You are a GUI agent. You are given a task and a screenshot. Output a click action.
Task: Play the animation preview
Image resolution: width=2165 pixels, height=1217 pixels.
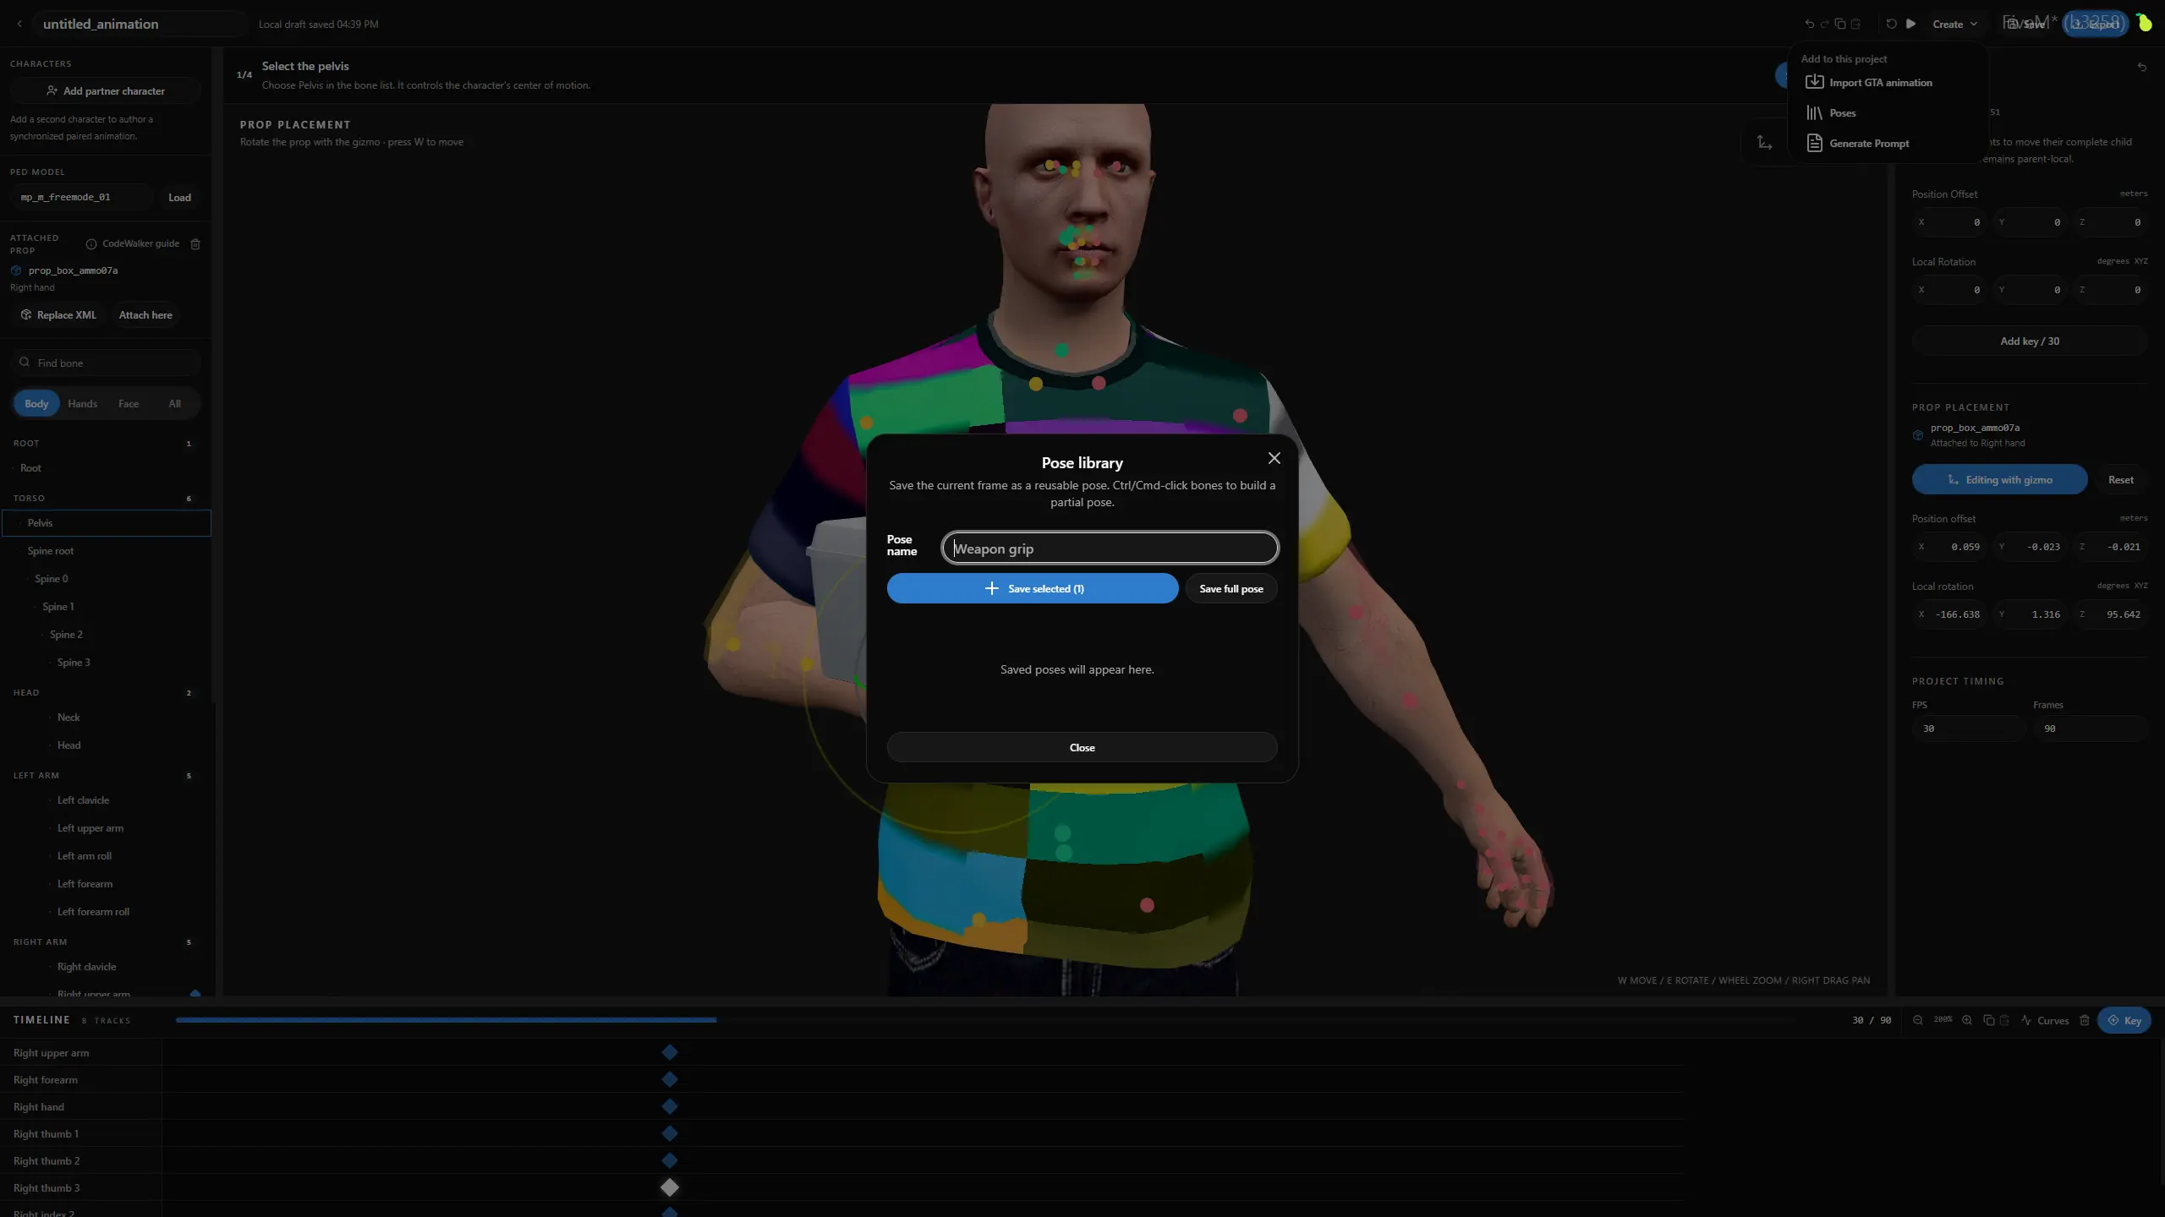point(1910,24)
